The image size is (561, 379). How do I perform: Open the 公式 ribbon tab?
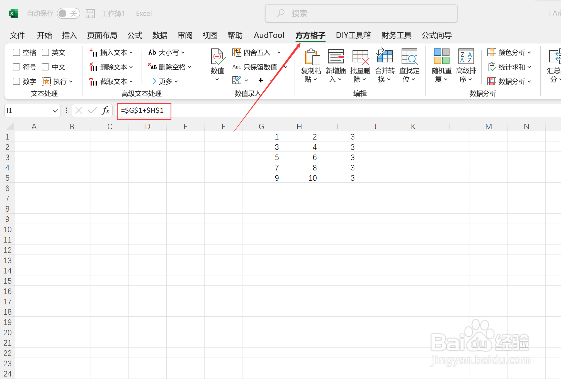tap(135, 35)
